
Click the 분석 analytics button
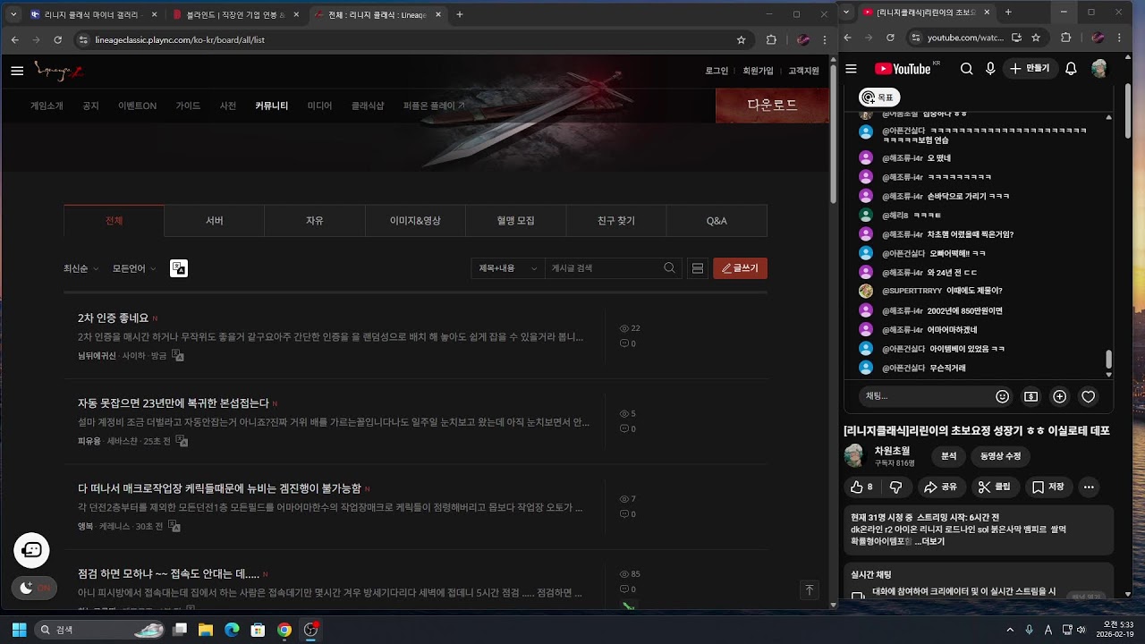948,456
